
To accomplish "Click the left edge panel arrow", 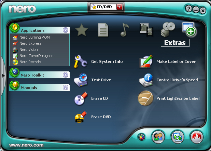I will 3,76.
